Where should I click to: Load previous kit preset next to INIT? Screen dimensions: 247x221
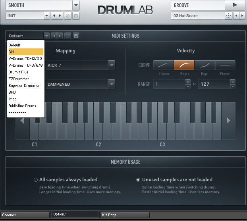(x=54, y=16)
